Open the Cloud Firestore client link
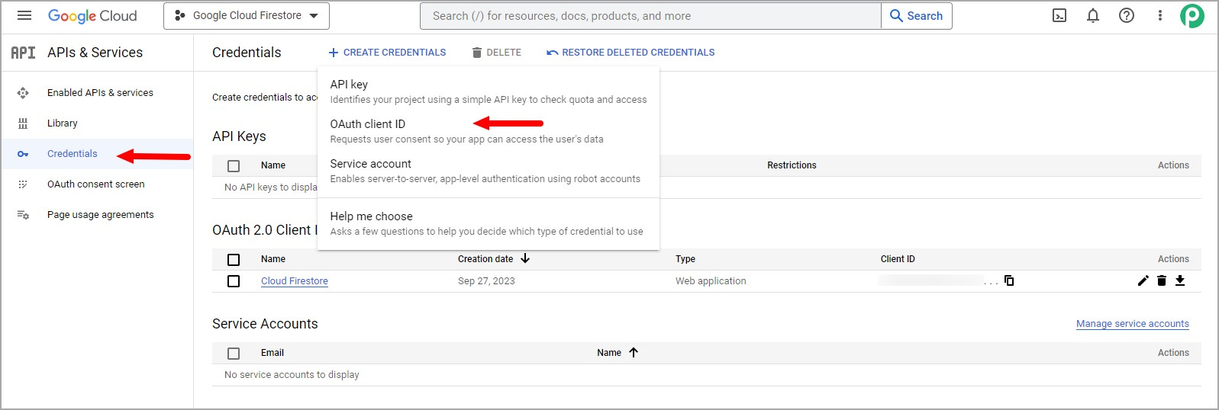Viewport: 1219px width, 410px height. coord(295,281)
